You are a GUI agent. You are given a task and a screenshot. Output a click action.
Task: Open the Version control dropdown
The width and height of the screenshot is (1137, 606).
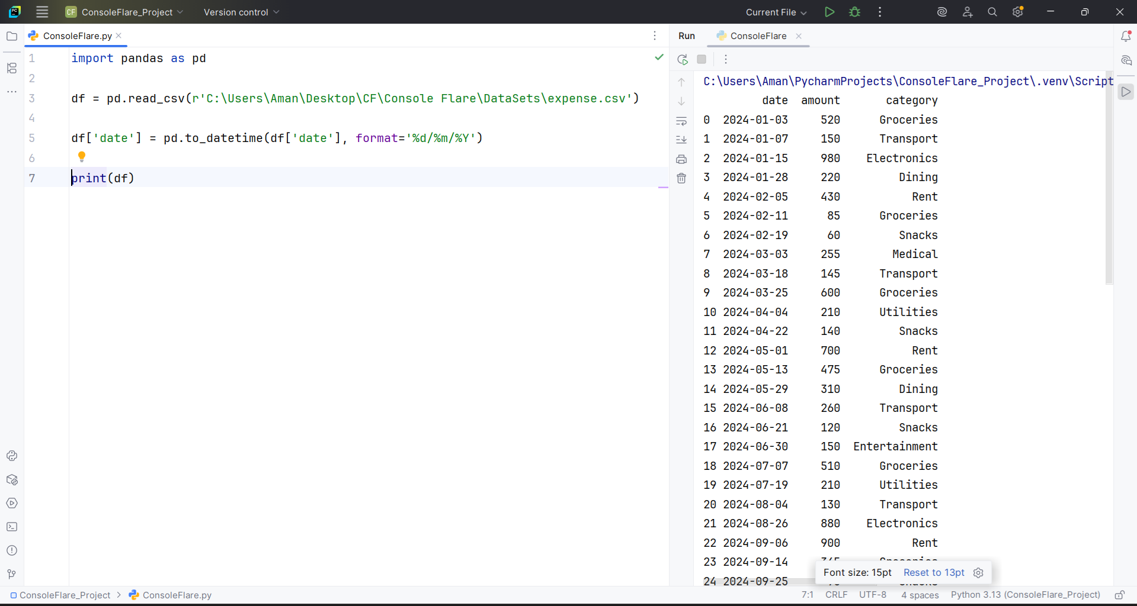(240, 12)
